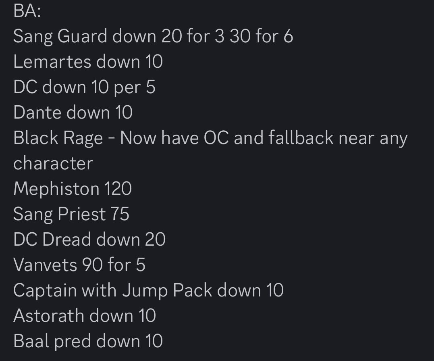This screenshot has height=361, width=434.
Task: Select the 'Mephiston 120' line
Action: pos(73,189)
